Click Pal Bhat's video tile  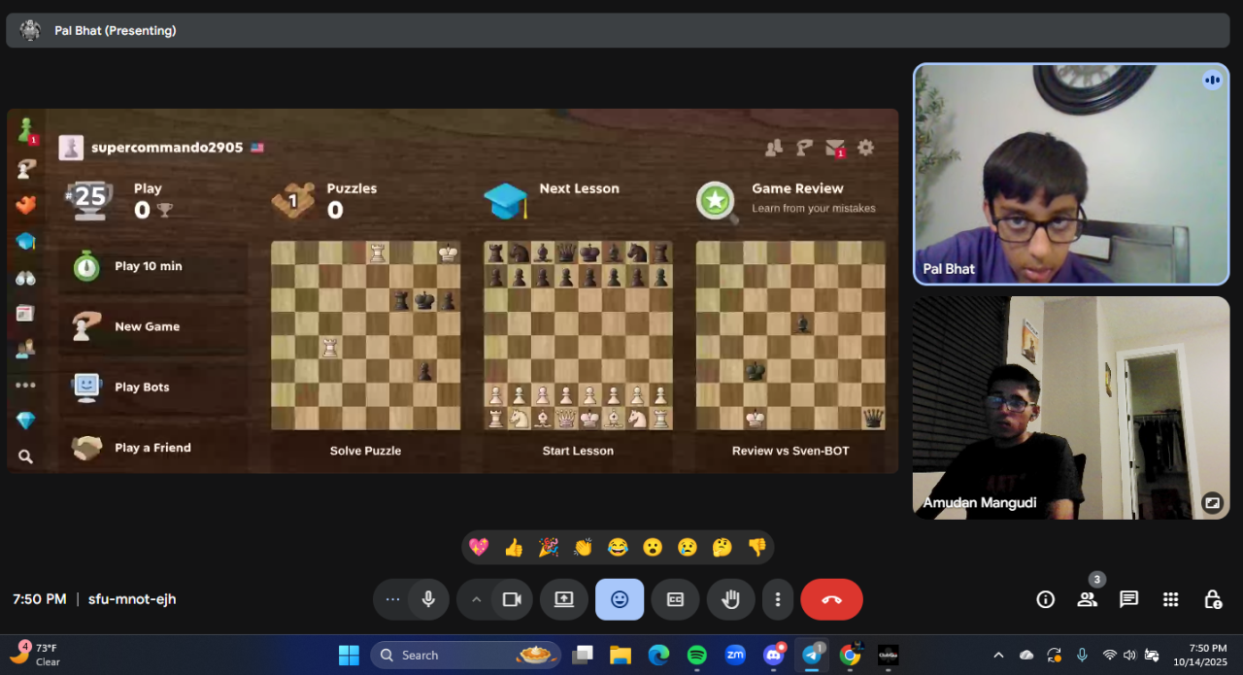(1071, 174)
